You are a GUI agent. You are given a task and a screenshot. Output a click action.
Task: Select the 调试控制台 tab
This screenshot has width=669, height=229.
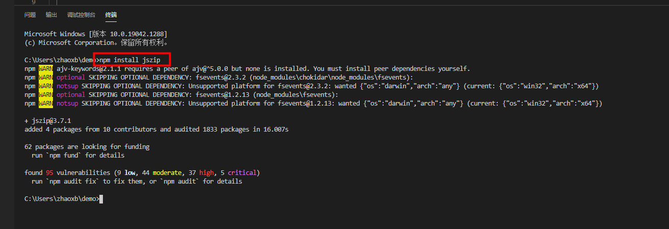pos(81,15)
